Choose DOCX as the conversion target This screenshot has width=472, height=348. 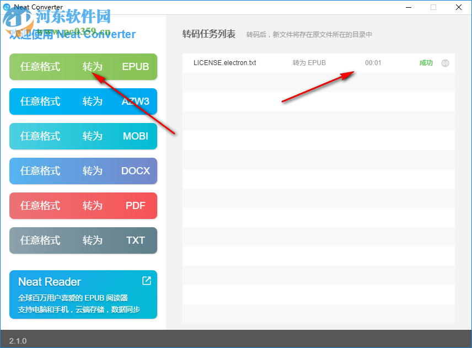[83, 171]
